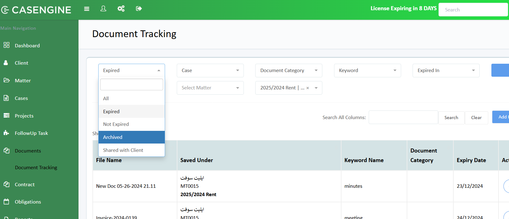509x219 pixels.
Task: Select Archived option
Action: point(132,137)
